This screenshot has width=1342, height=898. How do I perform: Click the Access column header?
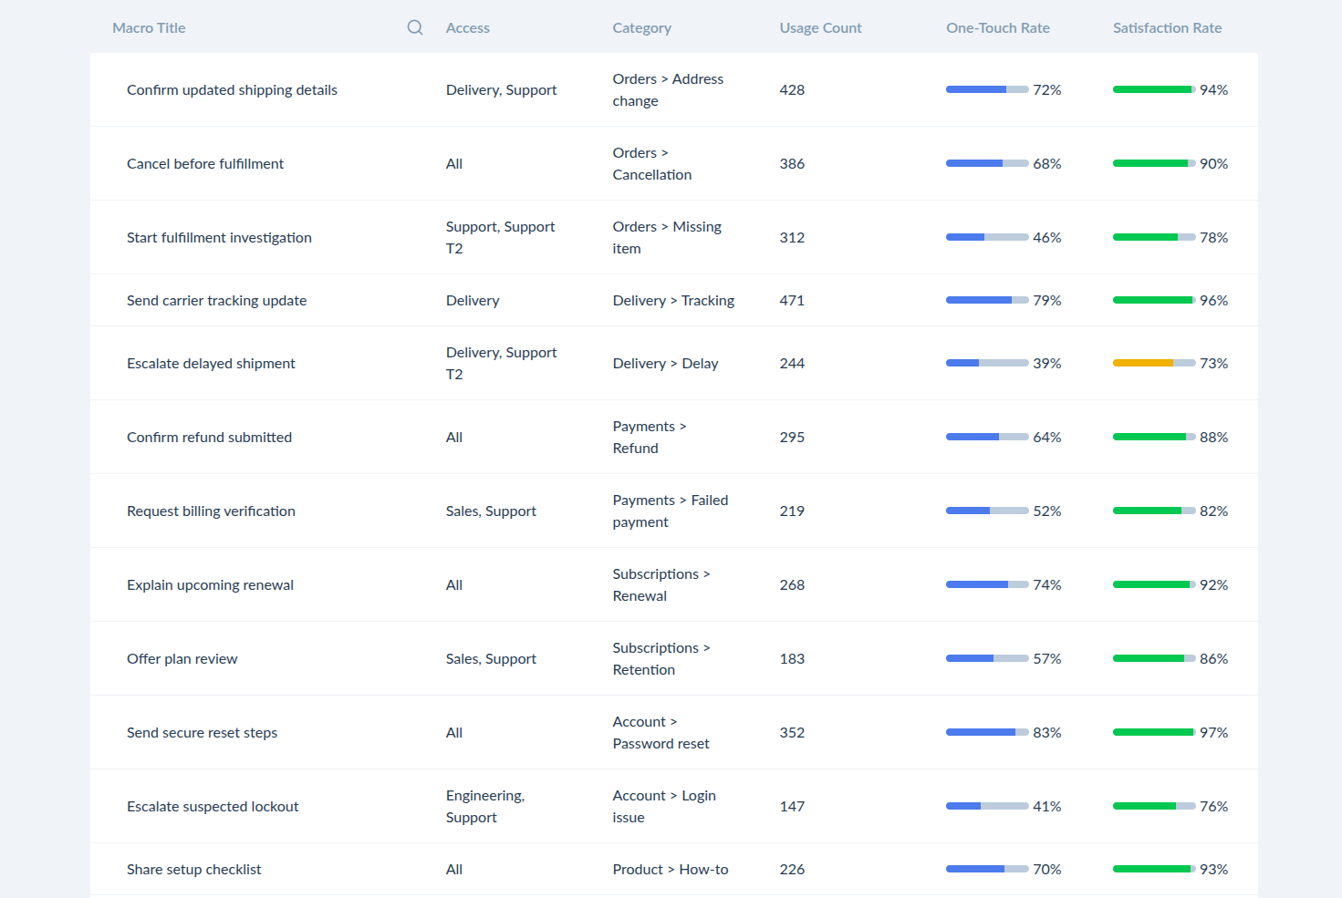(x=468, y=28)
